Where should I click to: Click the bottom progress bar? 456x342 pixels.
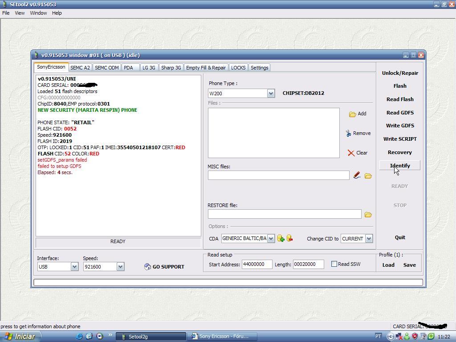tap(228, 282)
